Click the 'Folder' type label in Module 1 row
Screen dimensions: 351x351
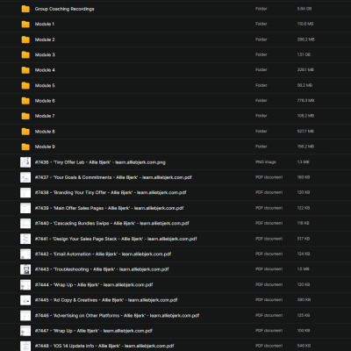coord(261,24)
